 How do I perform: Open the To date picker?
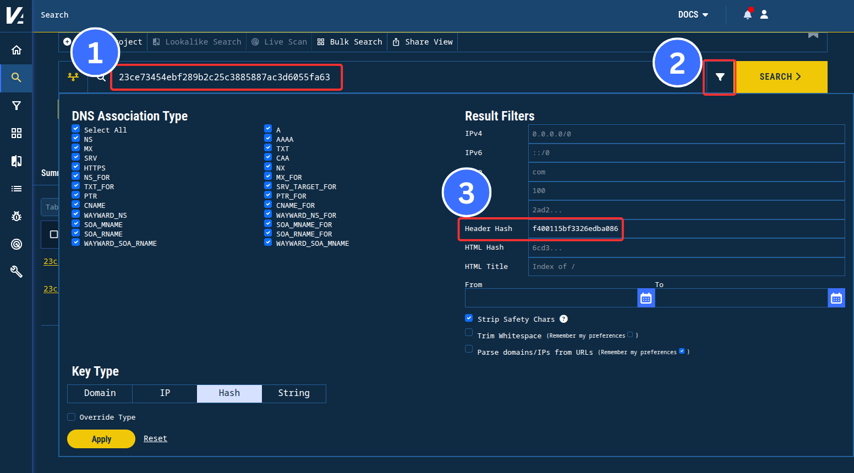pyautogui.click(x=836, y=298)
